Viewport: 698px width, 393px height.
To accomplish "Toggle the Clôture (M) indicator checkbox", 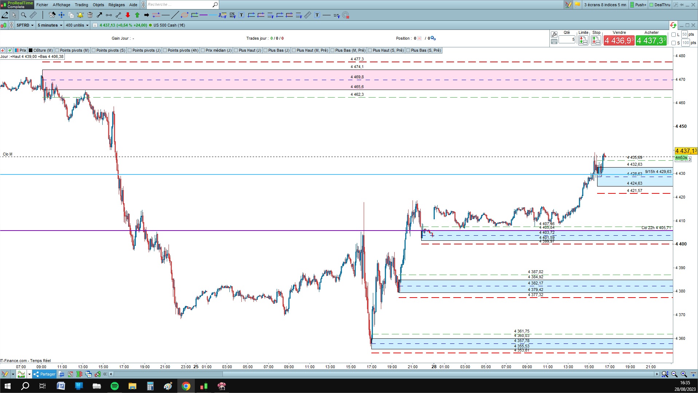I will (x=31, y=50).
